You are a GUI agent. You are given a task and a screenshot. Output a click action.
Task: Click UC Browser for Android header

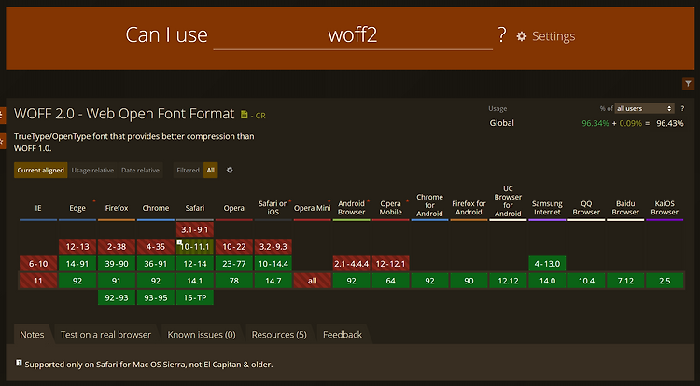(x=508, y=201)
